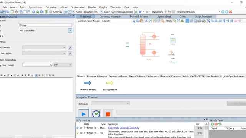This screenshot has width=246, height=138.
Task: Click the C-duty energy stream object on flowsheet
Action: coord(173,41)
